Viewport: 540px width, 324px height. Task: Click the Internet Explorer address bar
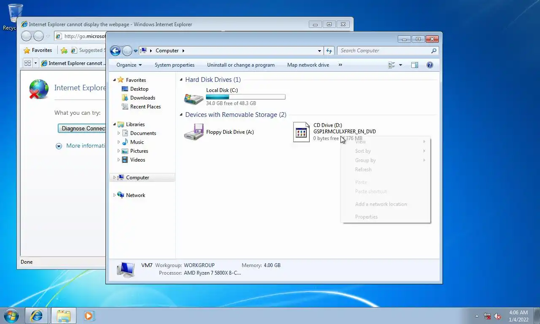(x=80, y=36)
